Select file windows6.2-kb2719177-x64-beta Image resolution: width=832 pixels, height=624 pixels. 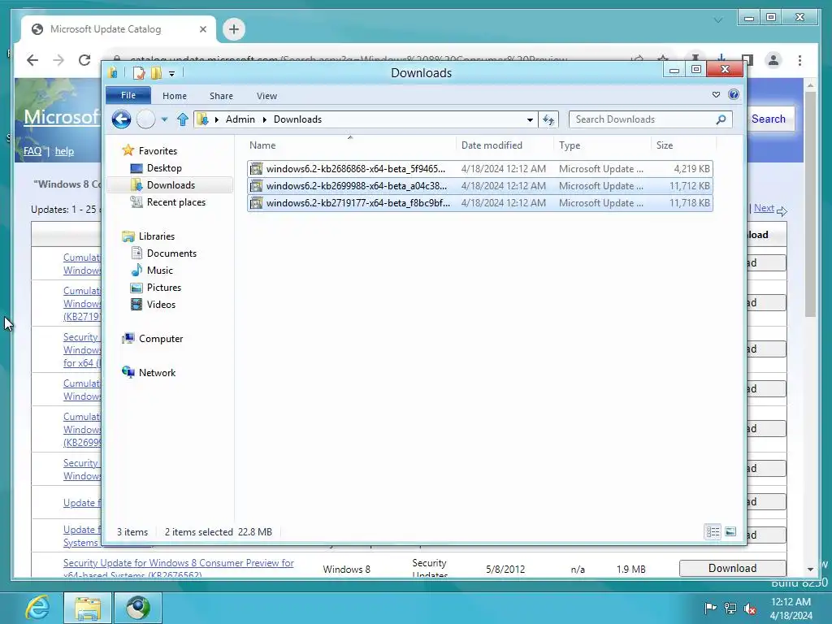479,202
